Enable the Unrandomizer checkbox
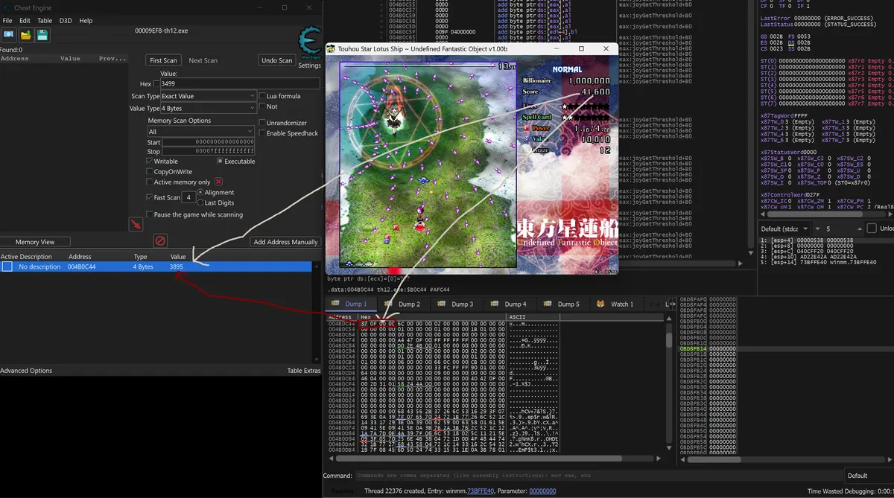Image resolution: width=894 pixels, height=498 pixels. pyautogui.click(x=261, y=123)
